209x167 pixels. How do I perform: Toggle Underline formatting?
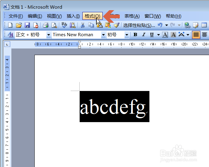[x=152, y=35]
